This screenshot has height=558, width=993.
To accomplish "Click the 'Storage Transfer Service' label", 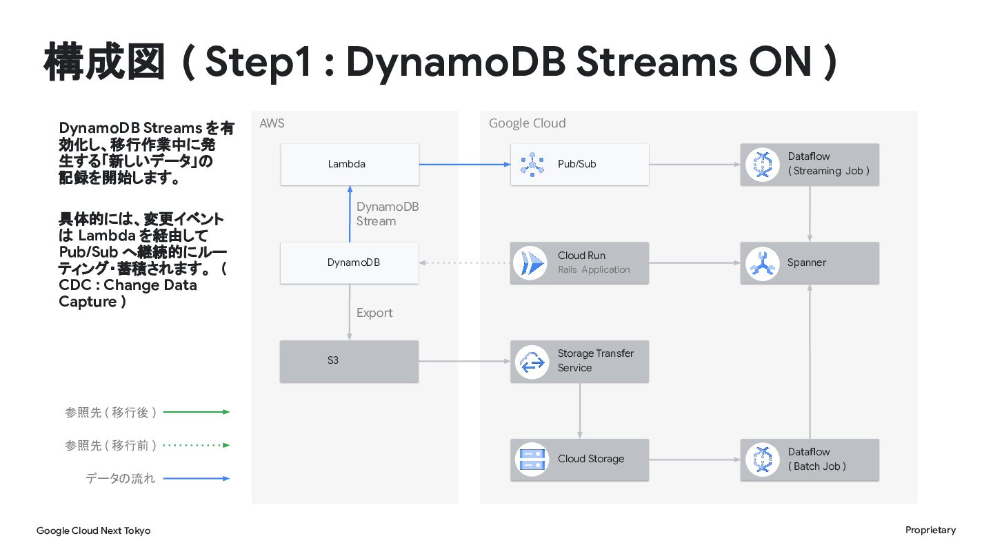I will coord(596,360).
